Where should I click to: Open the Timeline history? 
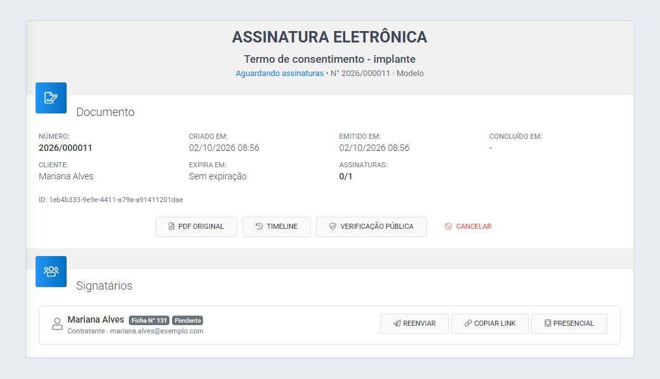coord(277,226)
